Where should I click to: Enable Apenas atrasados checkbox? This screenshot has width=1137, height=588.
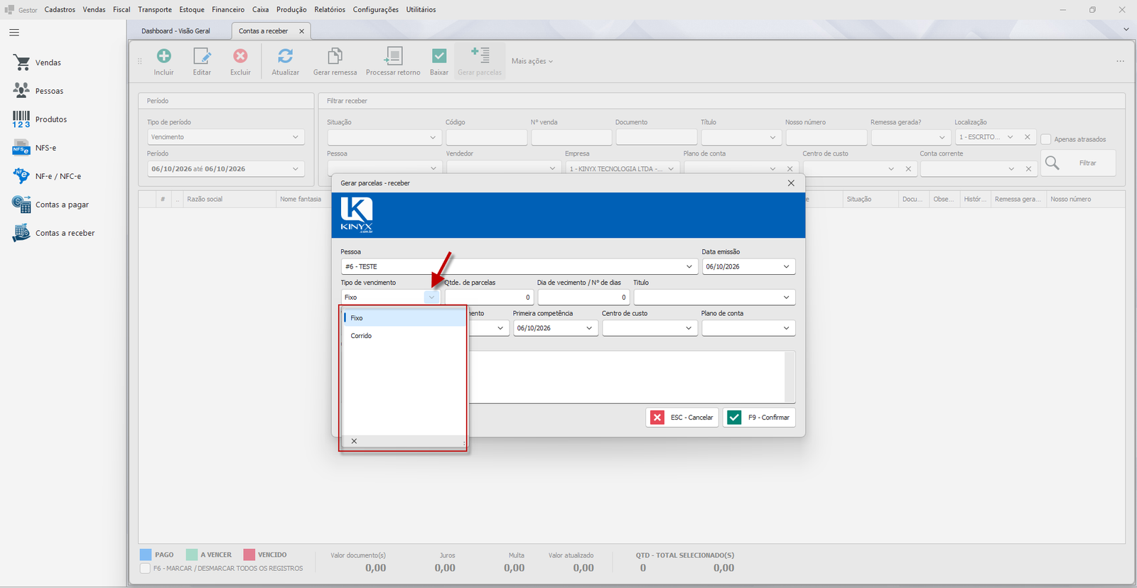coord(1046,139)
